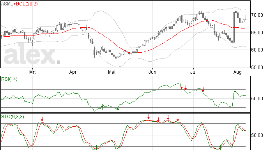269x151 pixels.
Task: Click the red sell arrow near Mrt in STO panel
Action: click(x=42, y=119)
